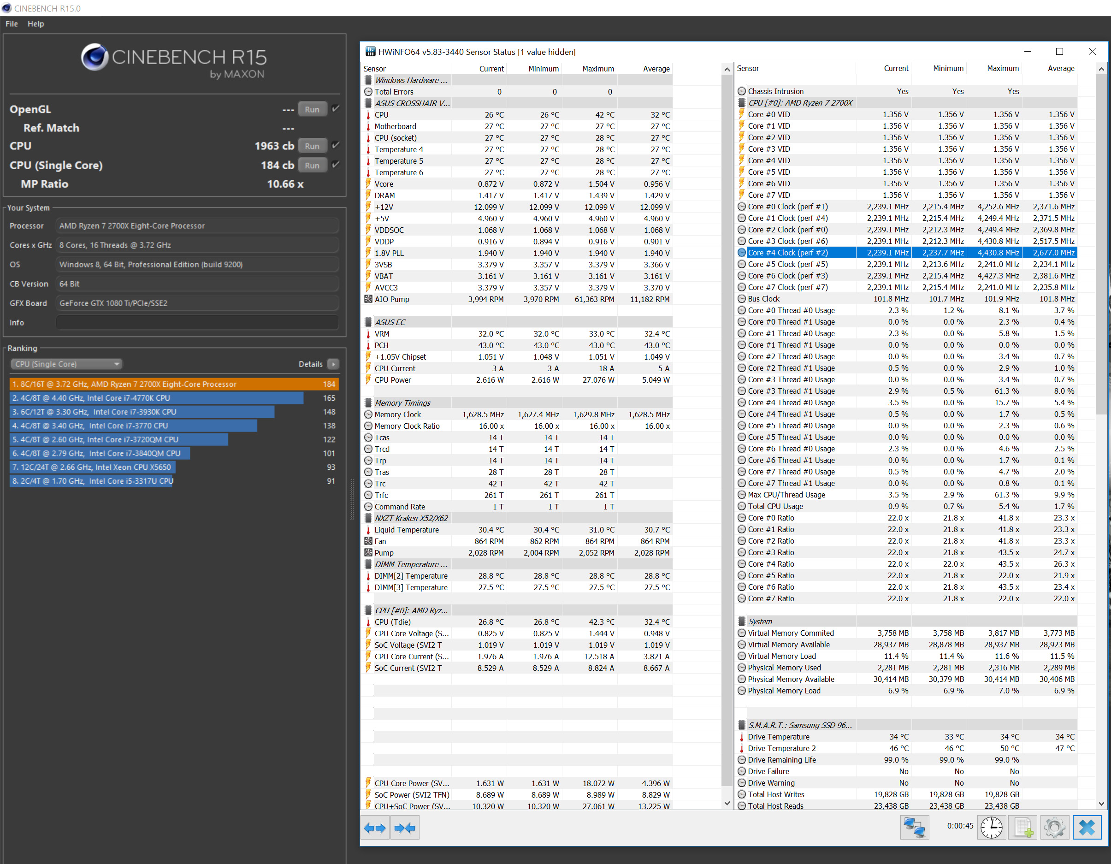
Task: Close sensors with the blue X icon
Action: pyautogui.click(x=1087, y=828)
